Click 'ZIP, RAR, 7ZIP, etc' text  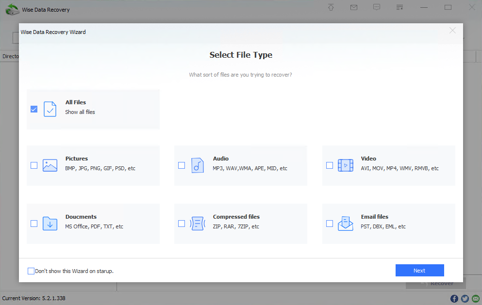coord(236,226)
